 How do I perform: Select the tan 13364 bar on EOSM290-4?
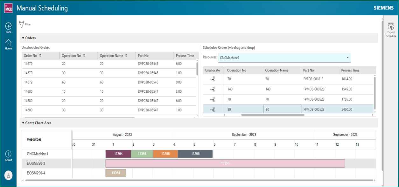(116, 173)
